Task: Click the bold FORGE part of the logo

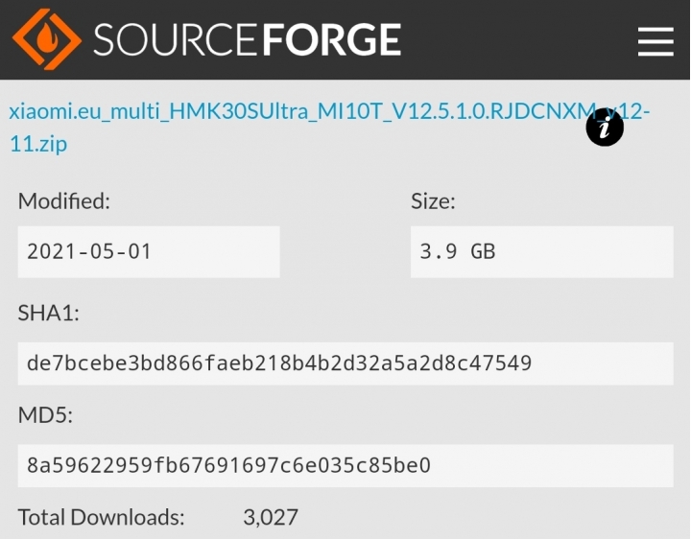Action: coord(332,39)
